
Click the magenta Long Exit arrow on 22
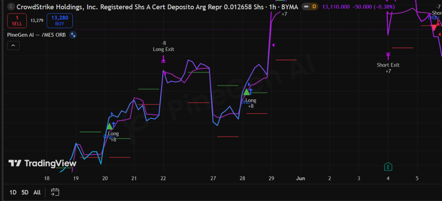[163, 59]
